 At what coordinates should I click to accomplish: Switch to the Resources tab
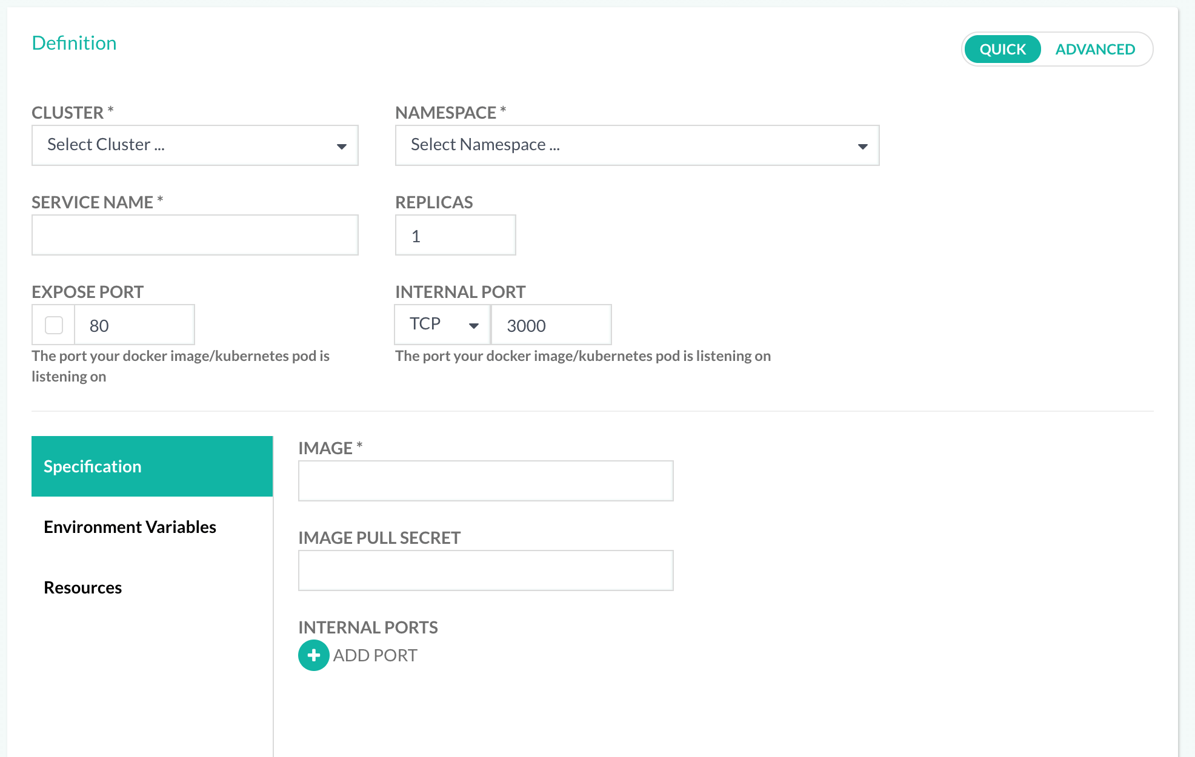[83, 587]
